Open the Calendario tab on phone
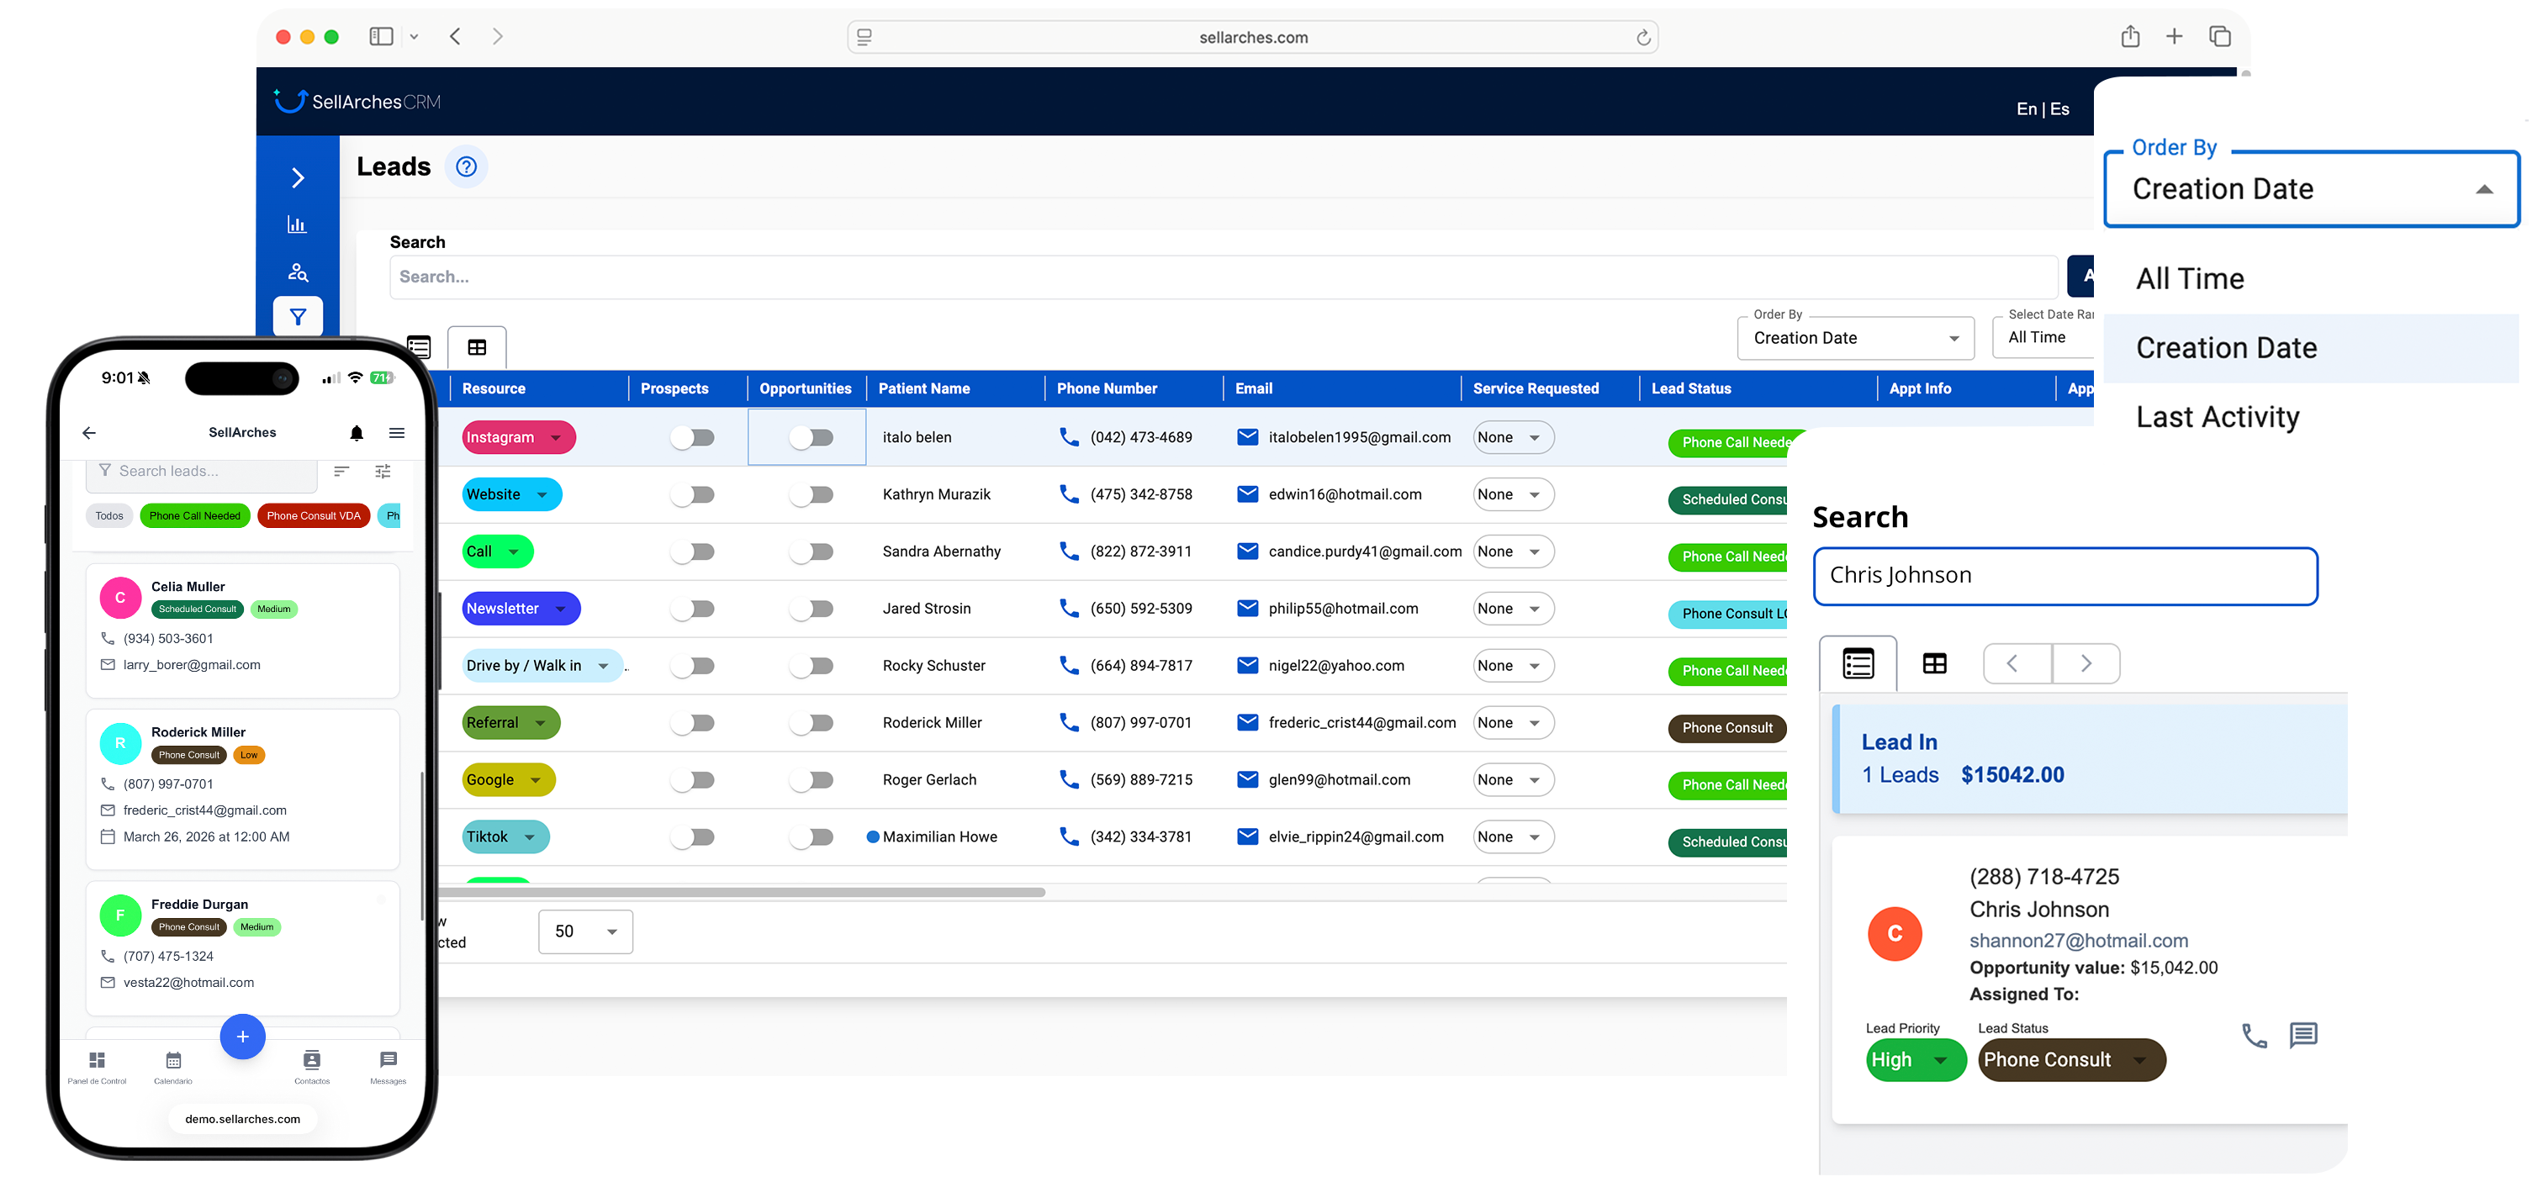This screenshot has height=1182, width=2543. pos(174,1067)
